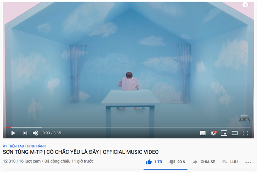
Task: Click the video title text
Action: [x=81, y=152]
